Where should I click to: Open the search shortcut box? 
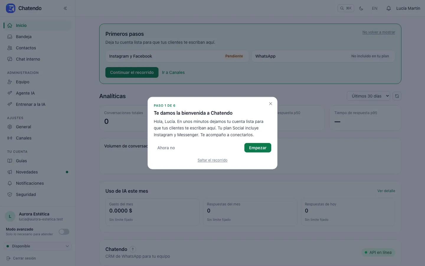click(346, 8)
